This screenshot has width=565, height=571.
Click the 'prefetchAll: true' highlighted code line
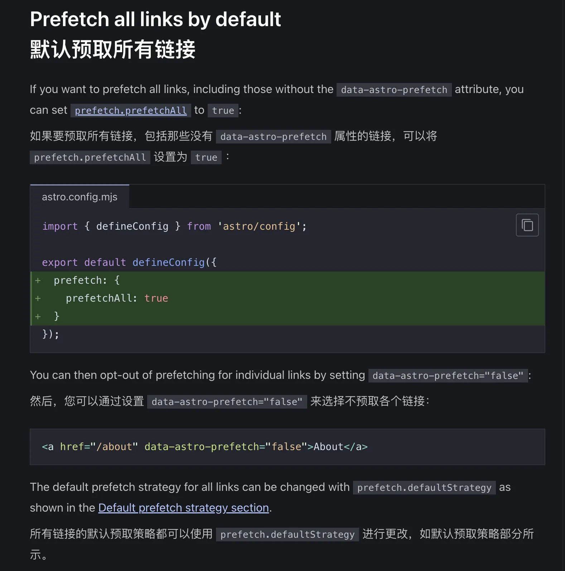pyautogui.click(x=117, y=298)
